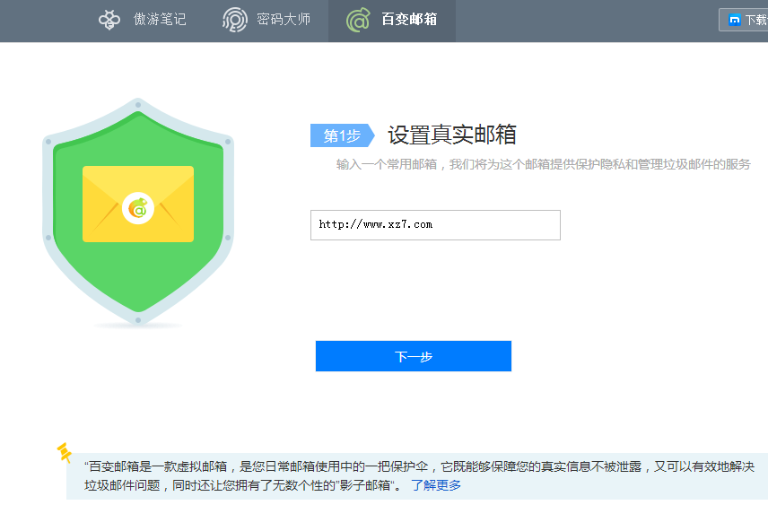Click the 第1步 step badge
The width and height of the screenshot is (768, 531).
343,135
